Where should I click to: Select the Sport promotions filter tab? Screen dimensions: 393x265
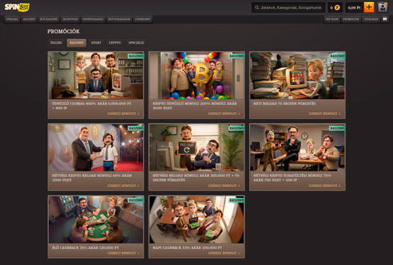point(96,43)
